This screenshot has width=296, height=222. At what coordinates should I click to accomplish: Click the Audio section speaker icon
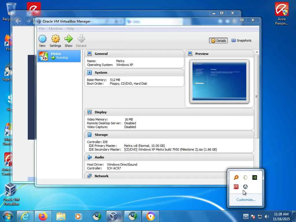point(90,157)
